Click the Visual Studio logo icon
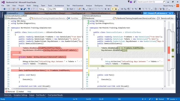The width and height of the screenshot is (180, 101). 3,2
